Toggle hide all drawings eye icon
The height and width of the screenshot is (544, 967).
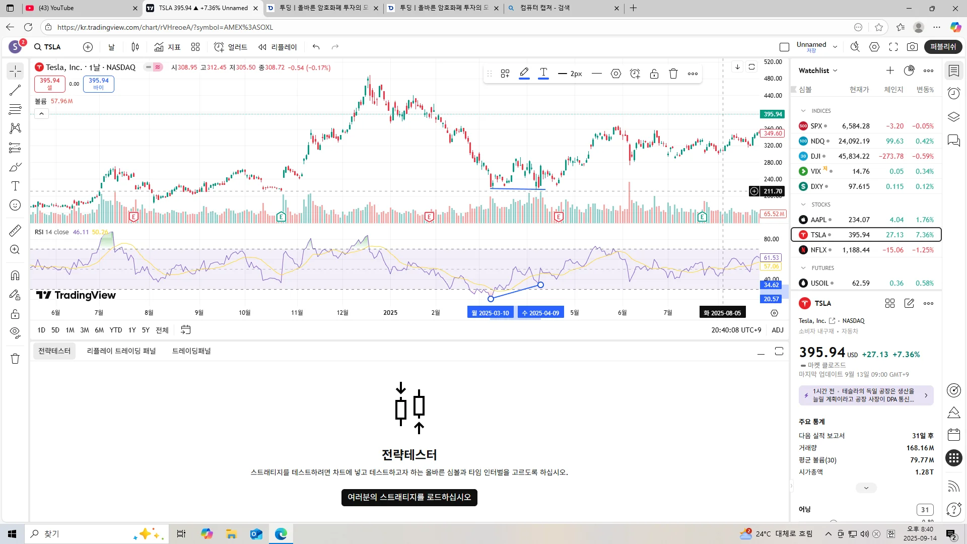click(15, 332)
